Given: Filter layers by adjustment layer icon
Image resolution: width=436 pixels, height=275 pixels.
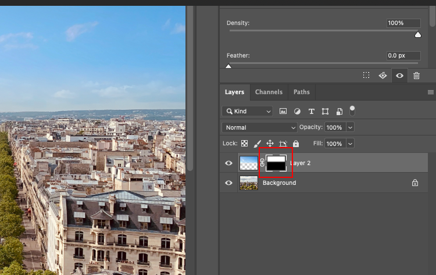Looking at the screenshot, I should (297, 111).
